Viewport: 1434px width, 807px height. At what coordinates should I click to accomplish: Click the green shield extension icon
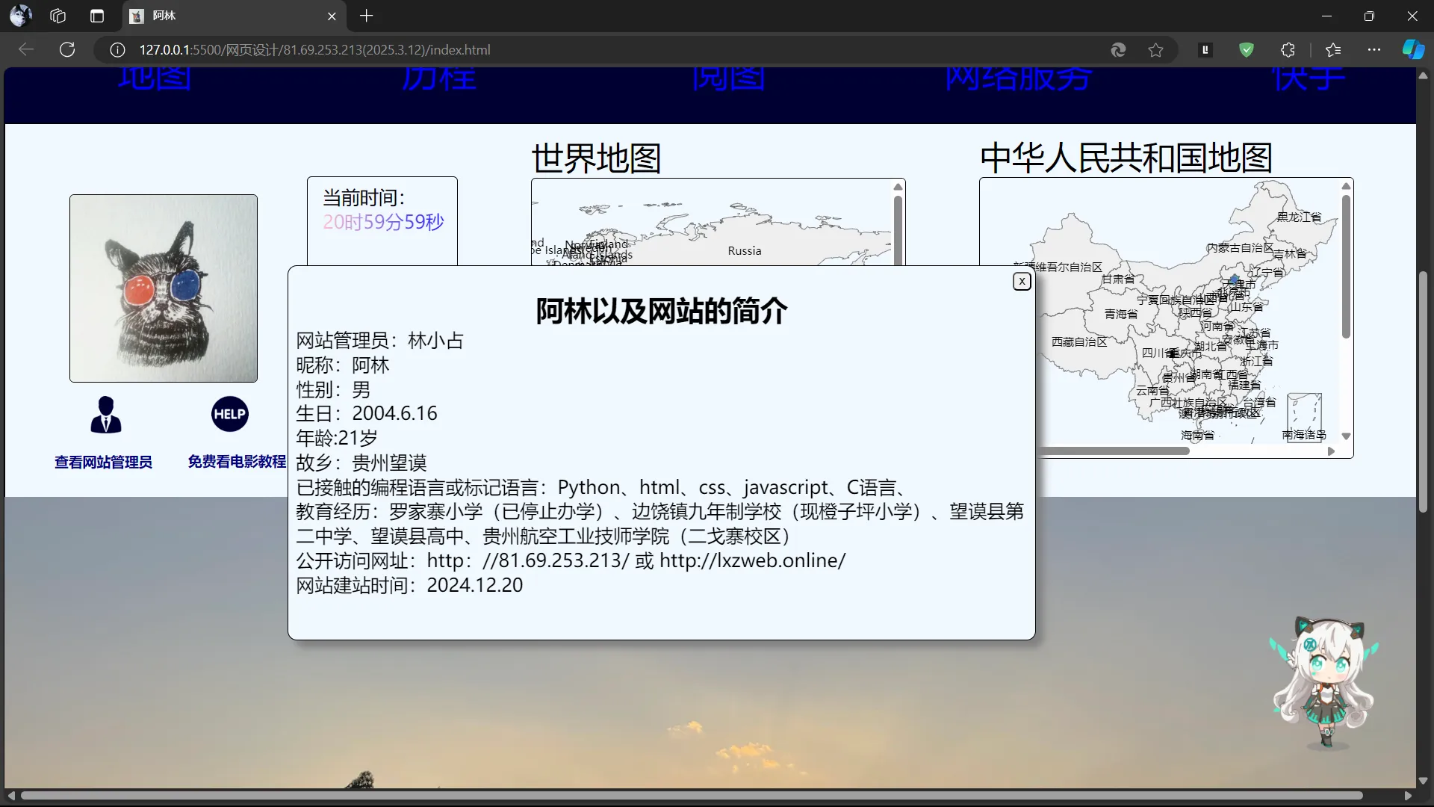pyautogui.click(x=1246, y=50)
